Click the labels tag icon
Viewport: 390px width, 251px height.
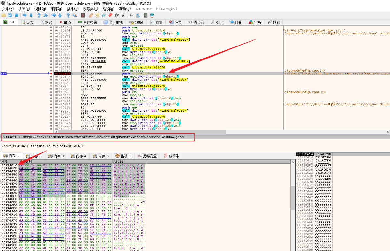tap(104, 15)
